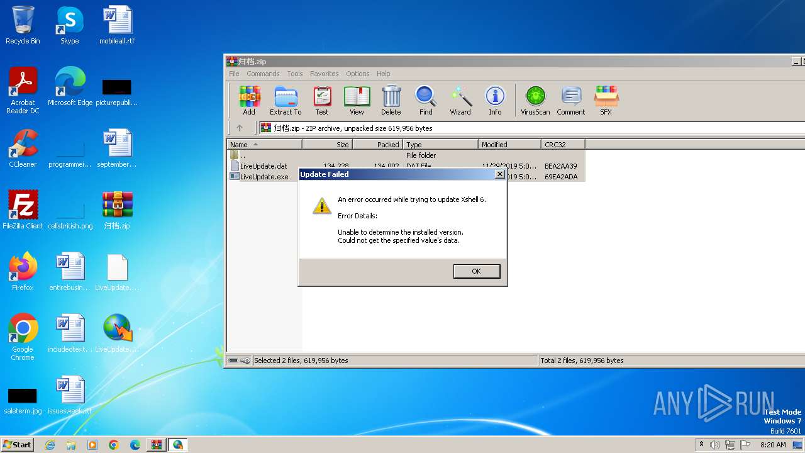Run the Test archive tool

point(322,101)
